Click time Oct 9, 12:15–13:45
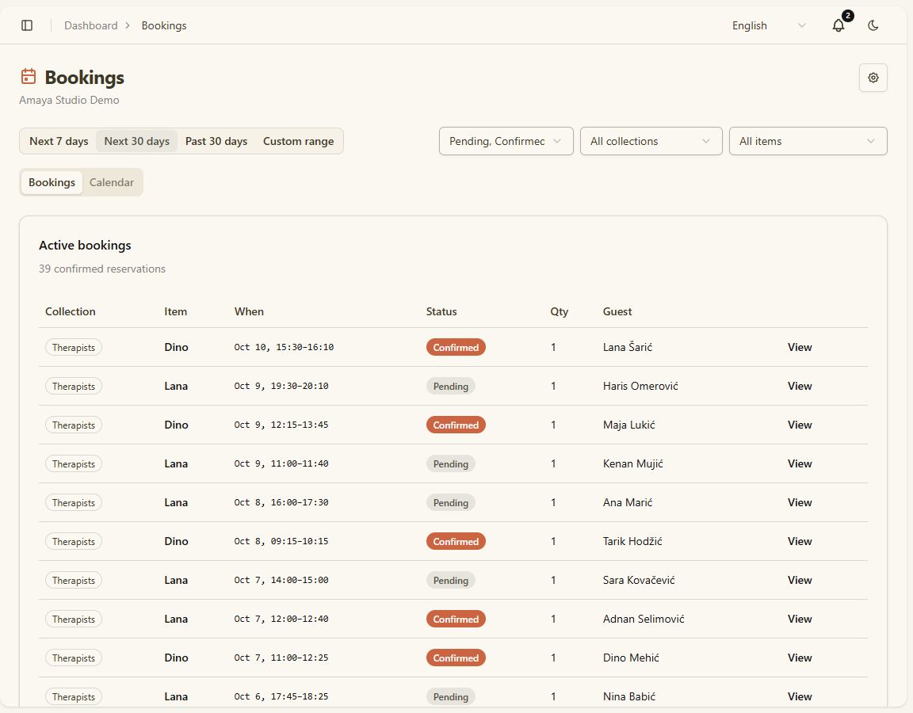This screenshot has width=913, height=713. 281,425
